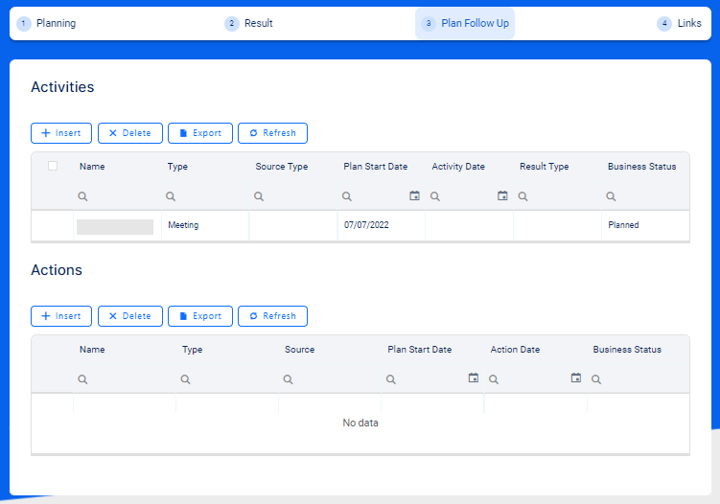720x504 pixels.
Task: Open calendar picker for Action Date filter
Action: coord(575,378)
